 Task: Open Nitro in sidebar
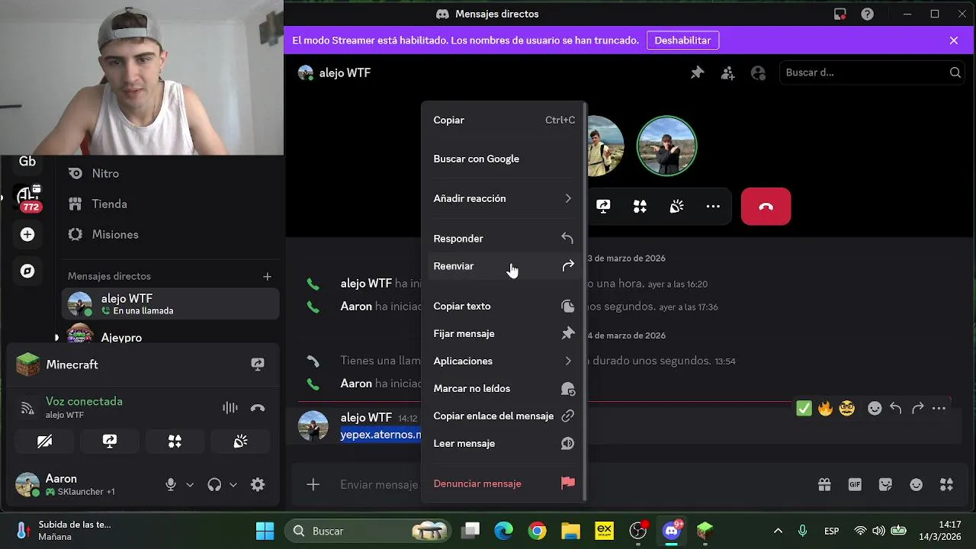(x=170, y=173)
